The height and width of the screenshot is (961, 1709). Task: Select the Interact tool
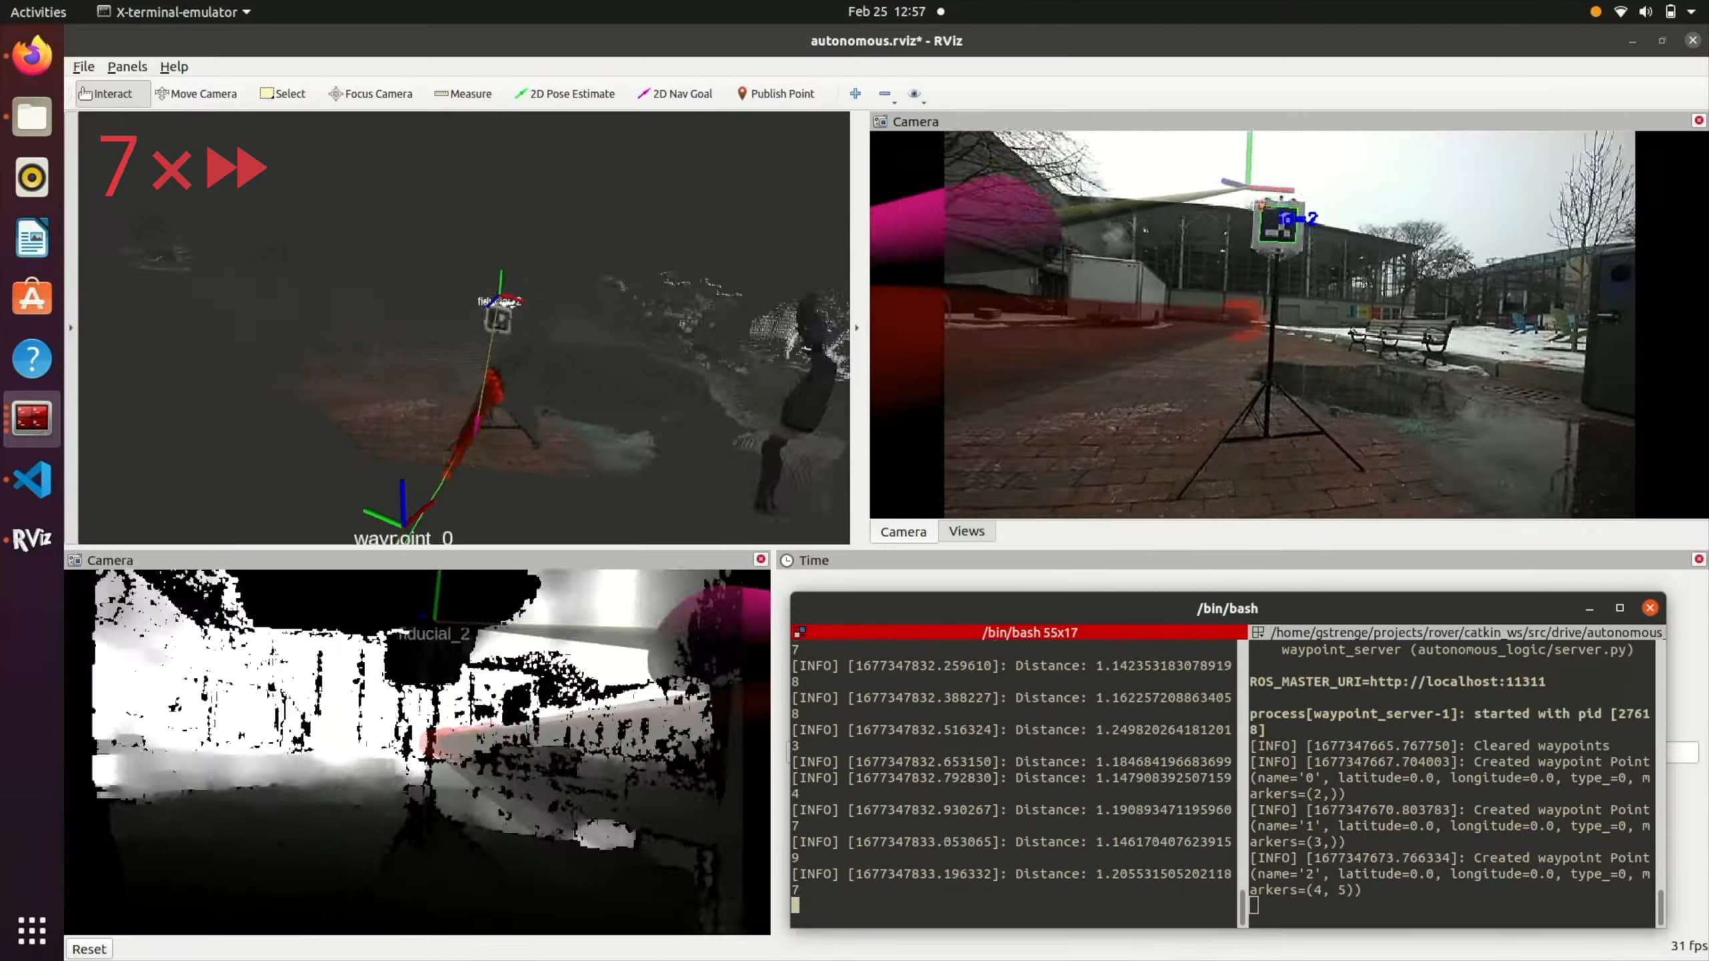(105, 93)
